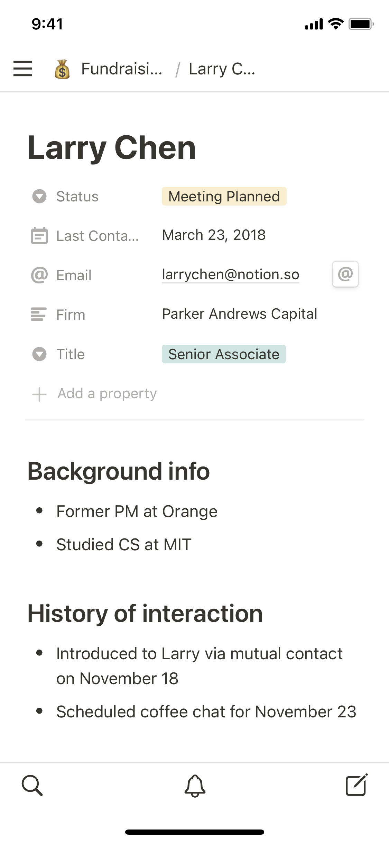This screenshot has height=843, width=389.
Task: Tap the Firm text property icon
Action: [x=39, y=314]
